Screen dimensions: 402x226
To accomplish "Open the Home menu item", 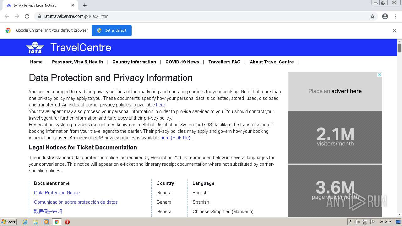I will click(x=36, y=62).
